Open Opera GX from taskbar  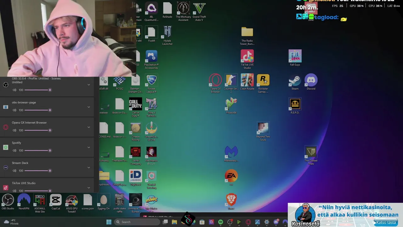tap(248, 222)
